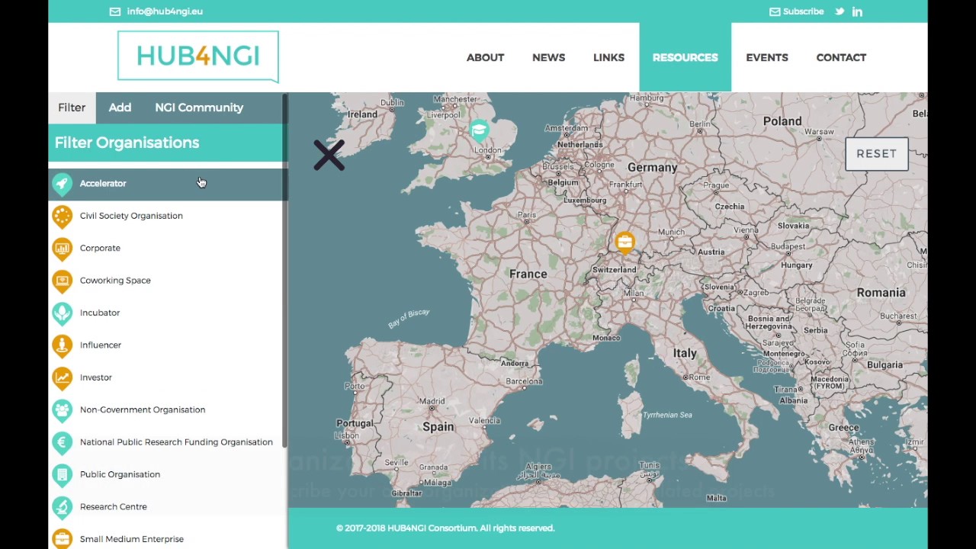Screen dimensions: 976x549
Task: Open the LinkedIn icon in top bar
Action: [857, 11]
